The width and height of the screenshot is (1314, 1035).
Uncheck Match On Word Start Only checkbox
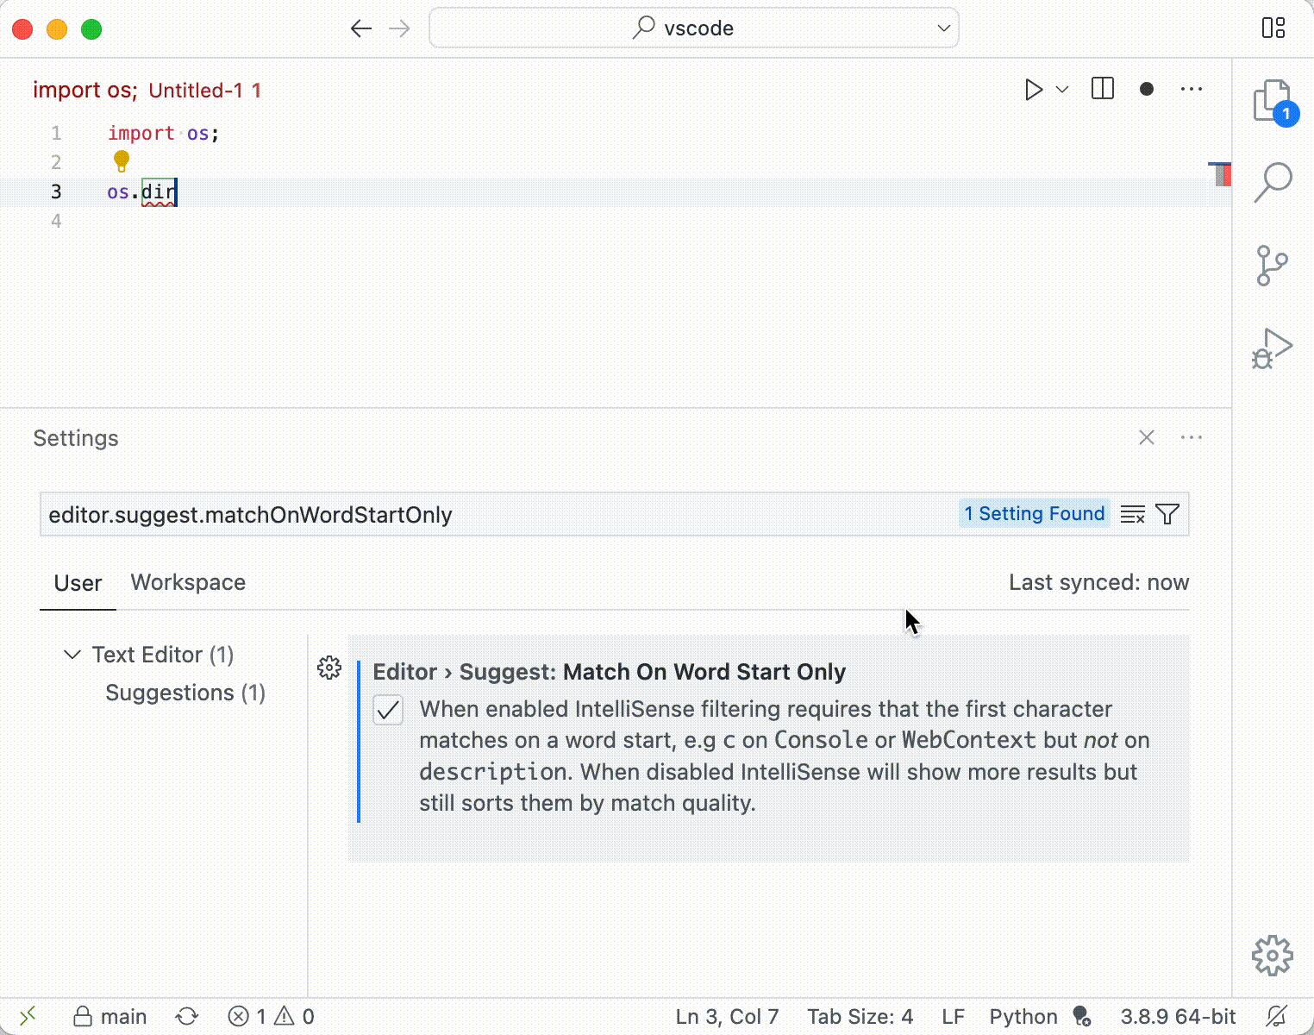(x=388, y=711)
